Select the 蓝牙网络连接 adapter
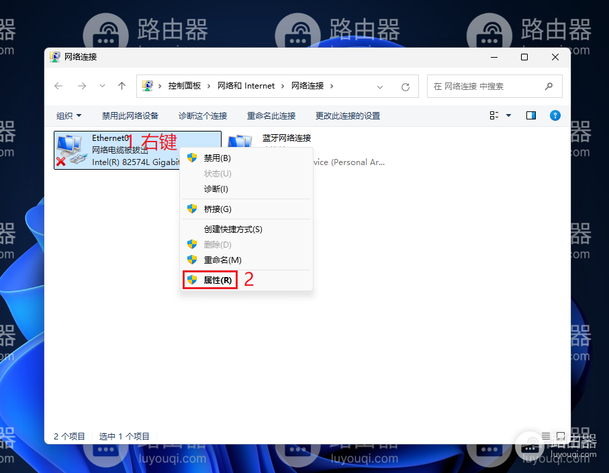The height and width of the screenshot is (473, 609). 286,138
